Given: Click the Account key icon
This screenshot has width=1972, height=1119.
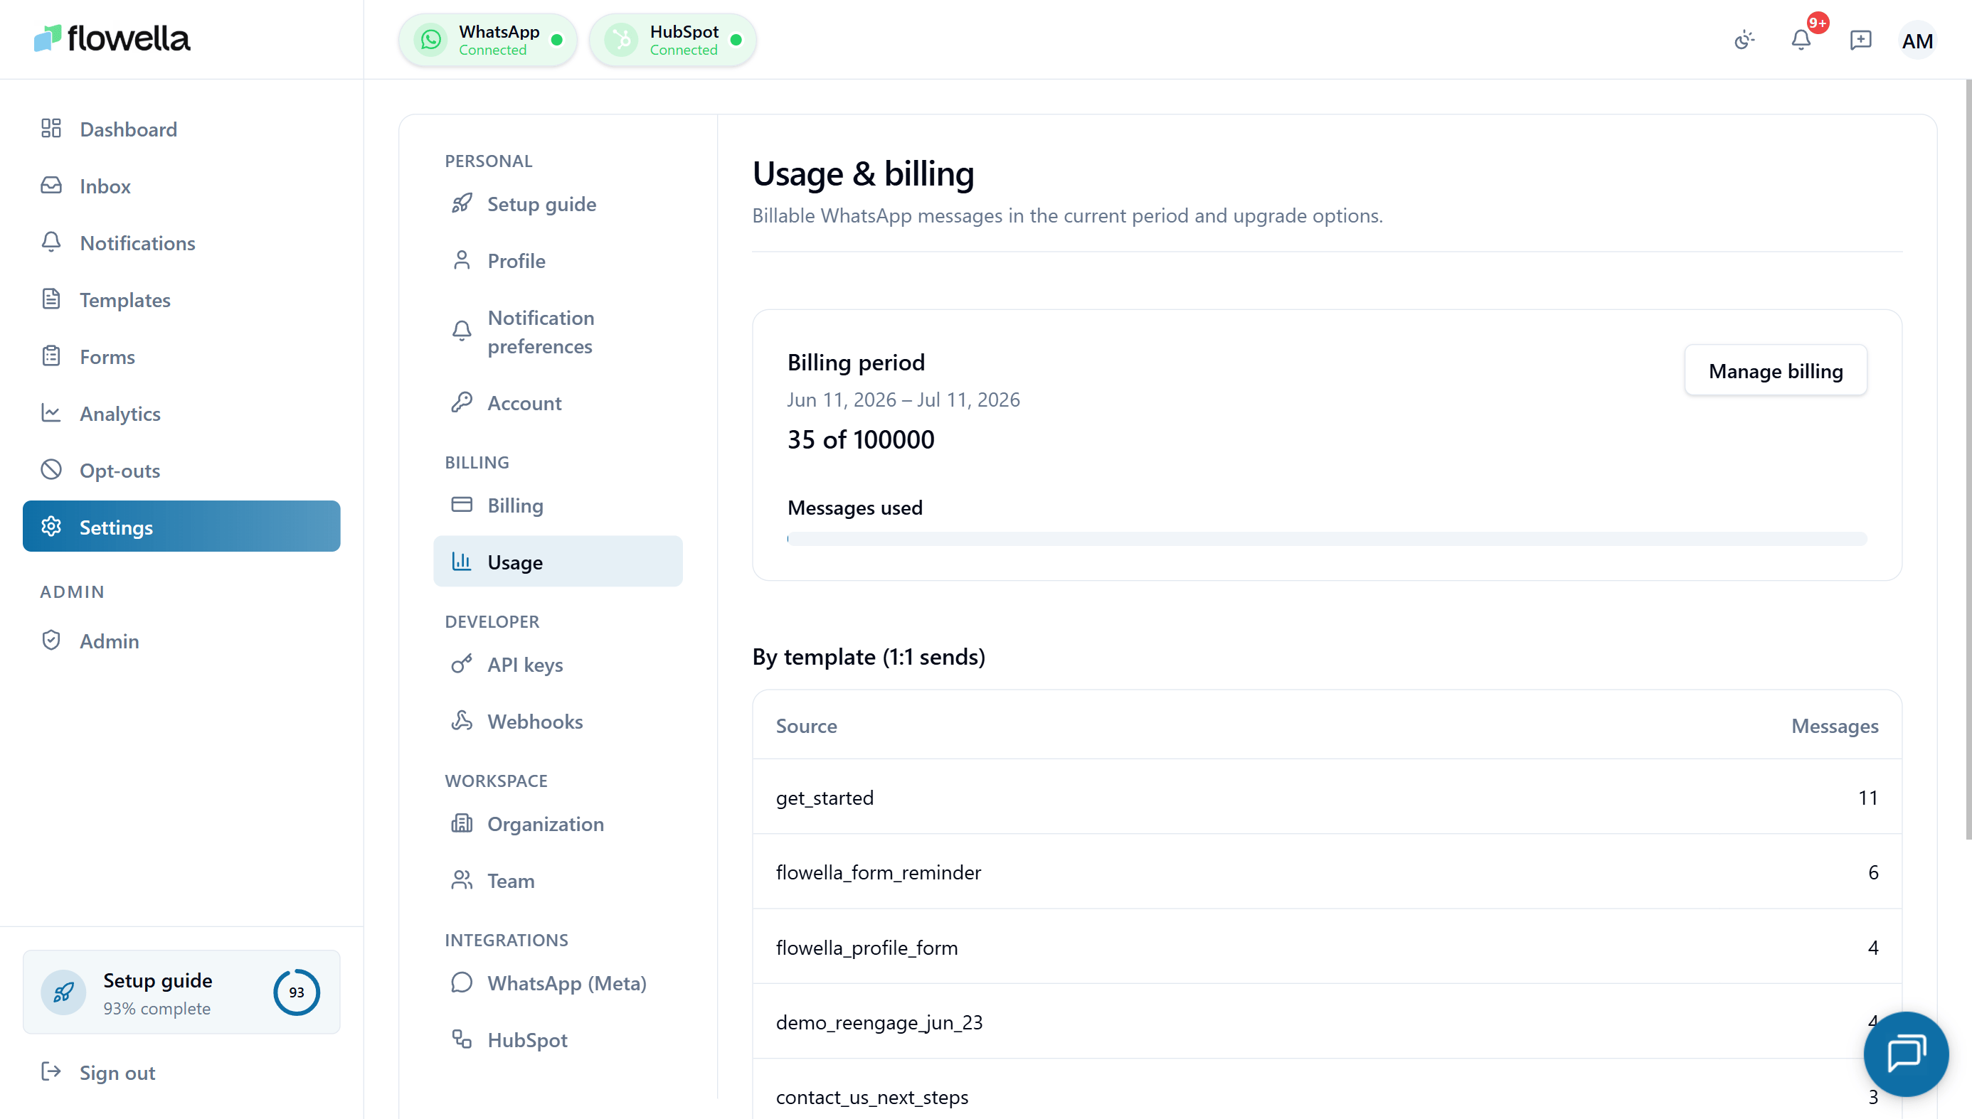Looking at the screenshot, I should pos(462,402).
